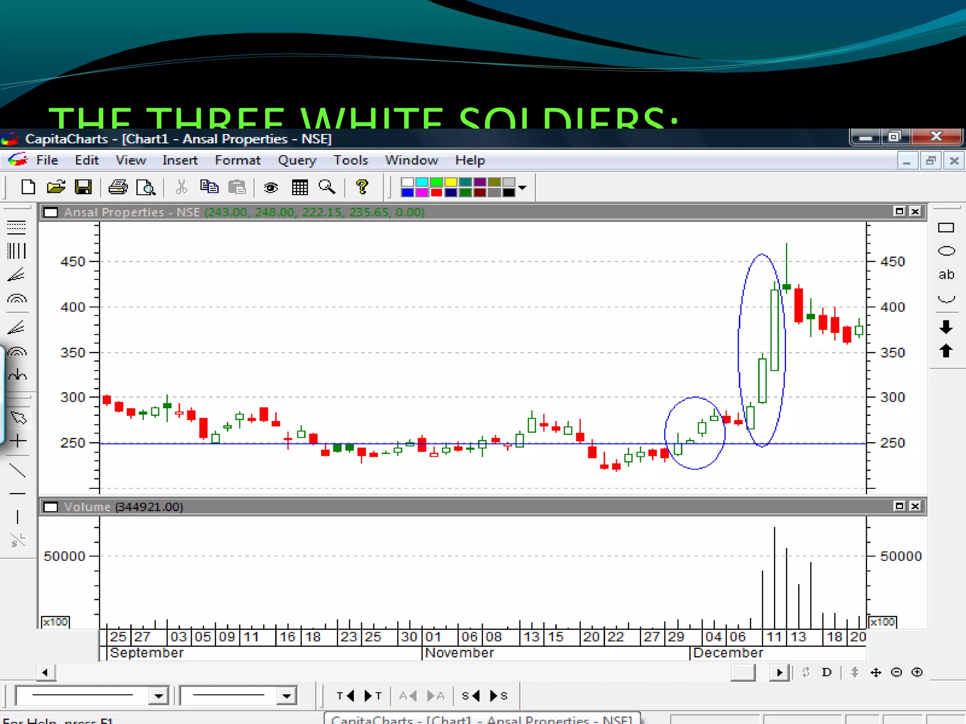Open the first line style dropdown
The width and height of the screenshot is (966, 724).
[x=158, y=696]
